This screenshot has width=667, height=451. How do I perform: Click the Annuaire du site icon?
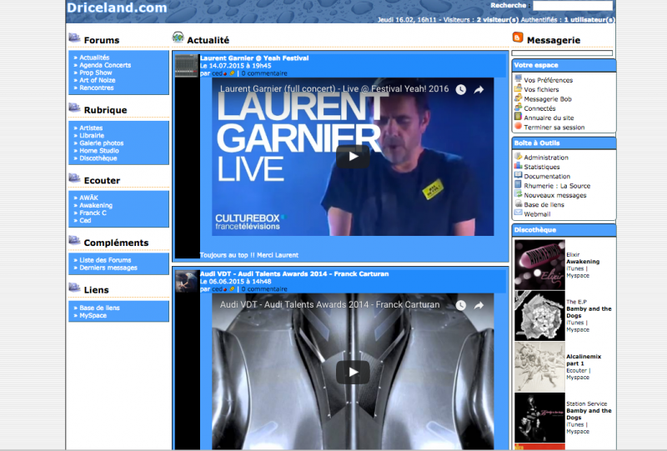pyautogui.click(x=518, y=117)
